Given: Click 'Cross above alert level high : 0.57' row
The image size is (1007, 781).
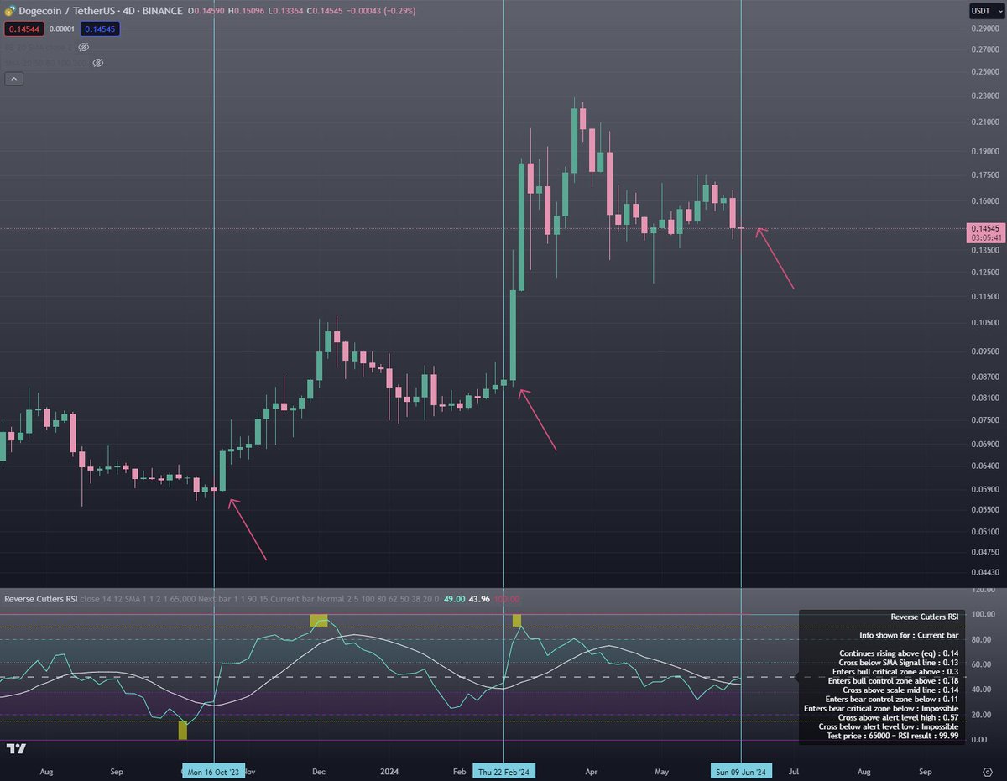Looking at the screenshot, I should (x=899, y=717).
